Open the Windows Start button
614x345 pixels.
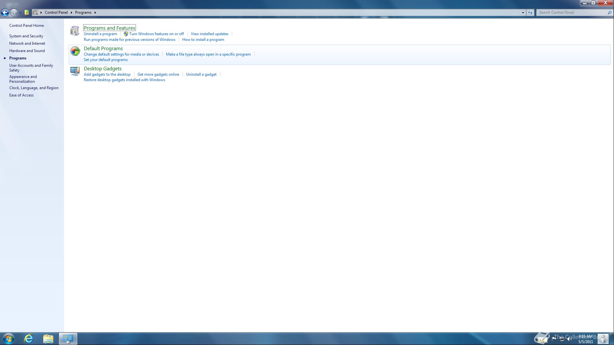(9, 339)
